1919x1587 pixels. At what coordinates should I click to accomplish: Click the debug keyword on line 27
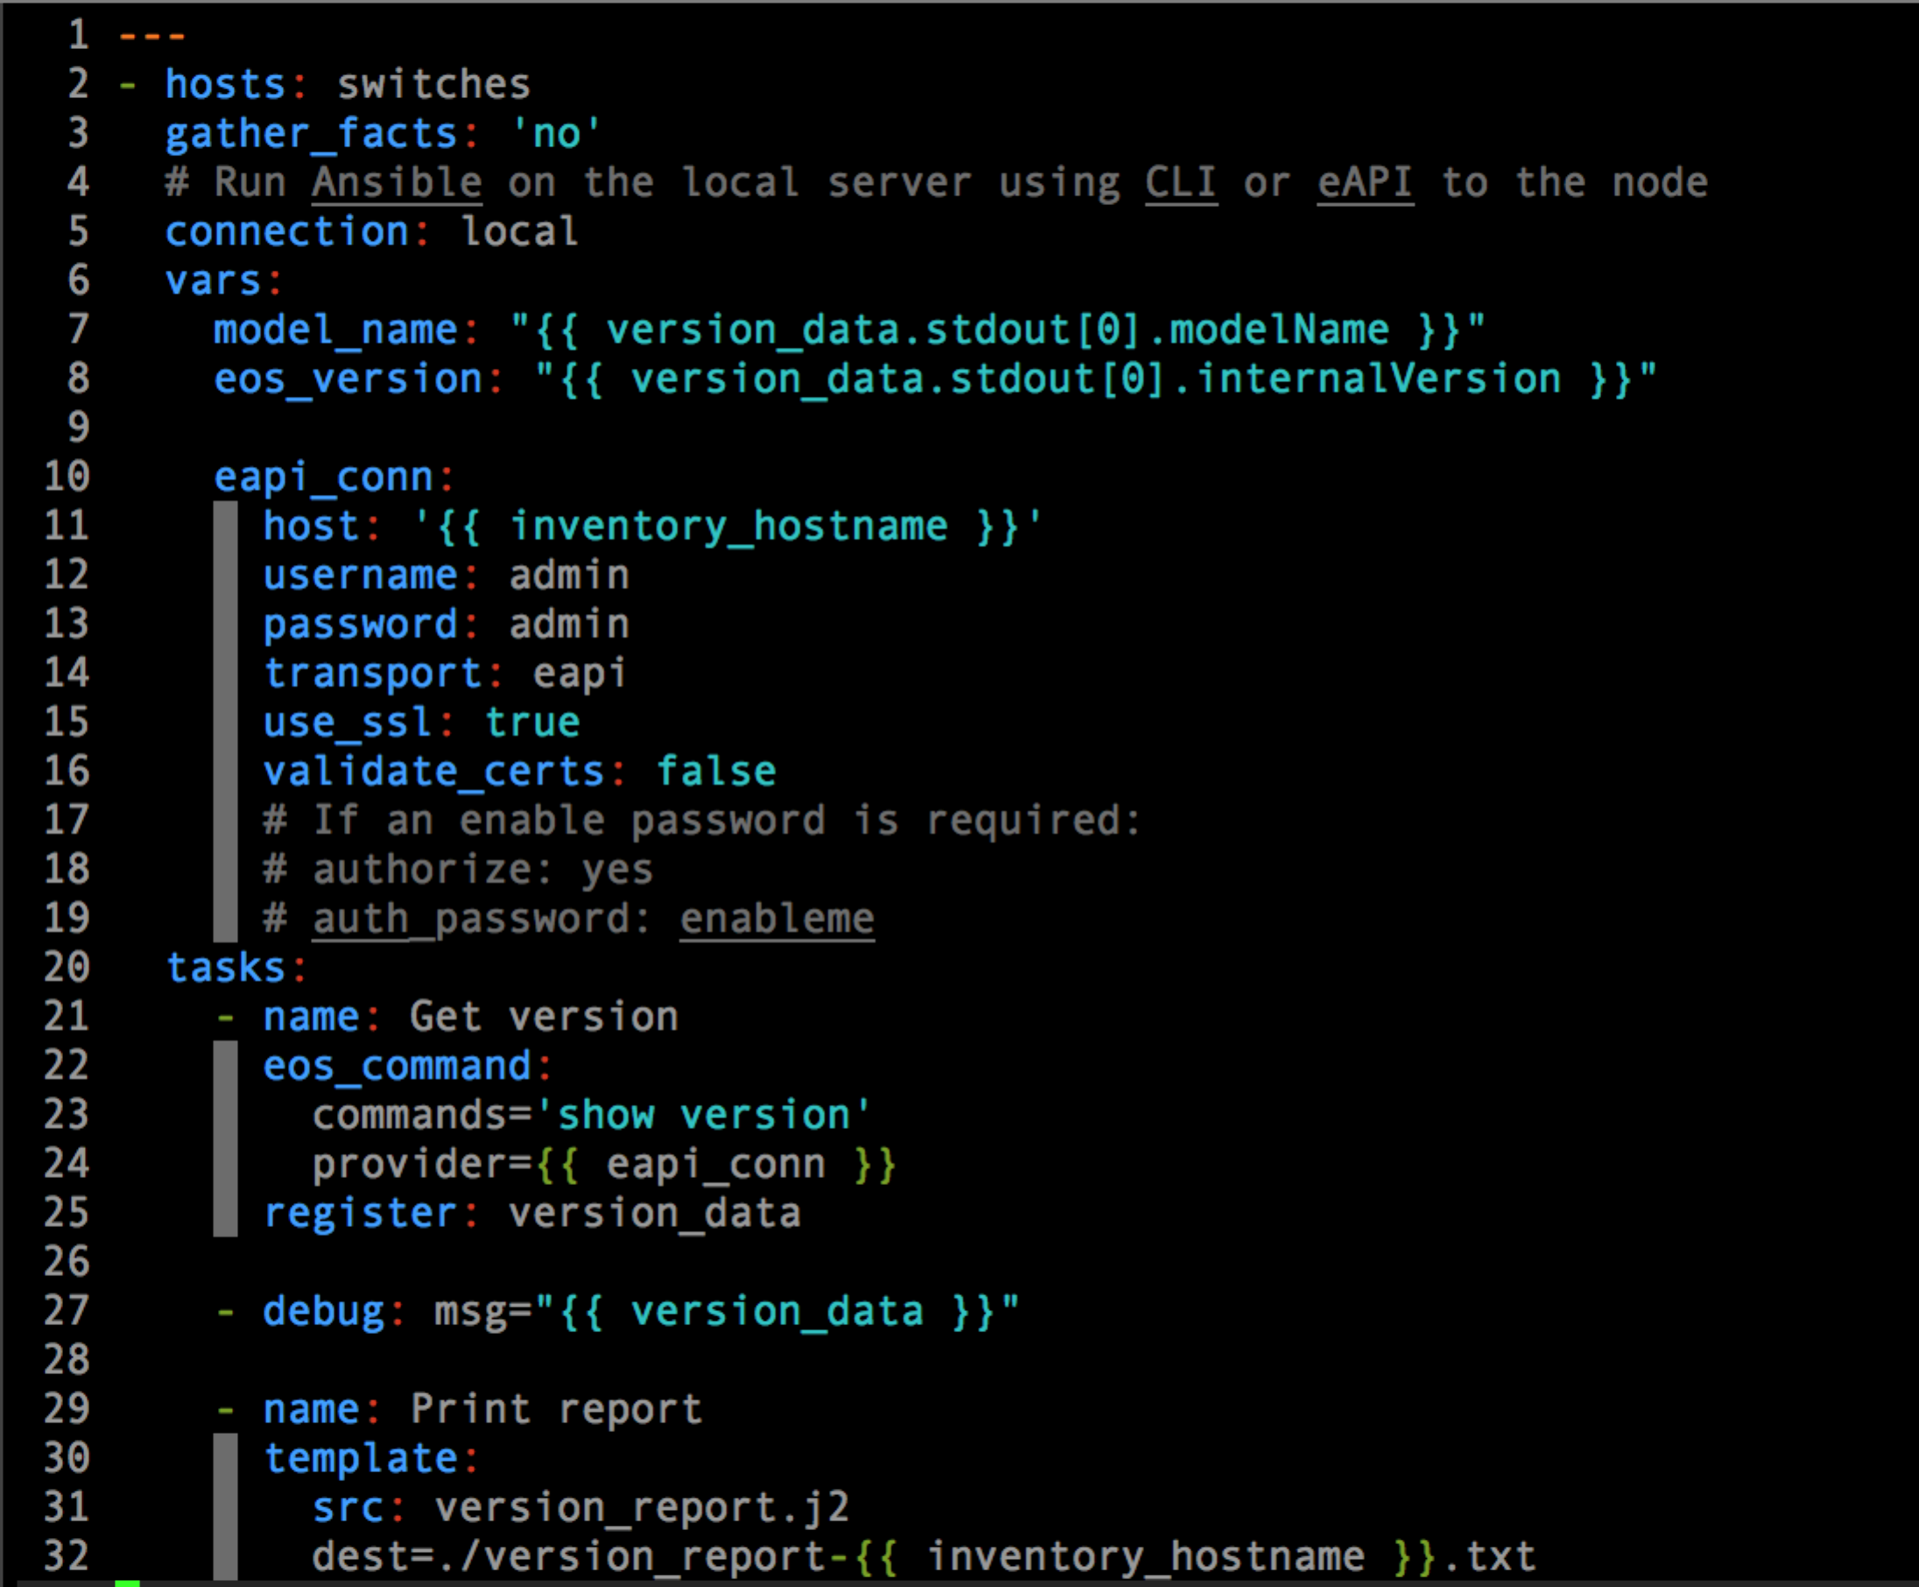pyautogui.click(x=322, y=1311)
